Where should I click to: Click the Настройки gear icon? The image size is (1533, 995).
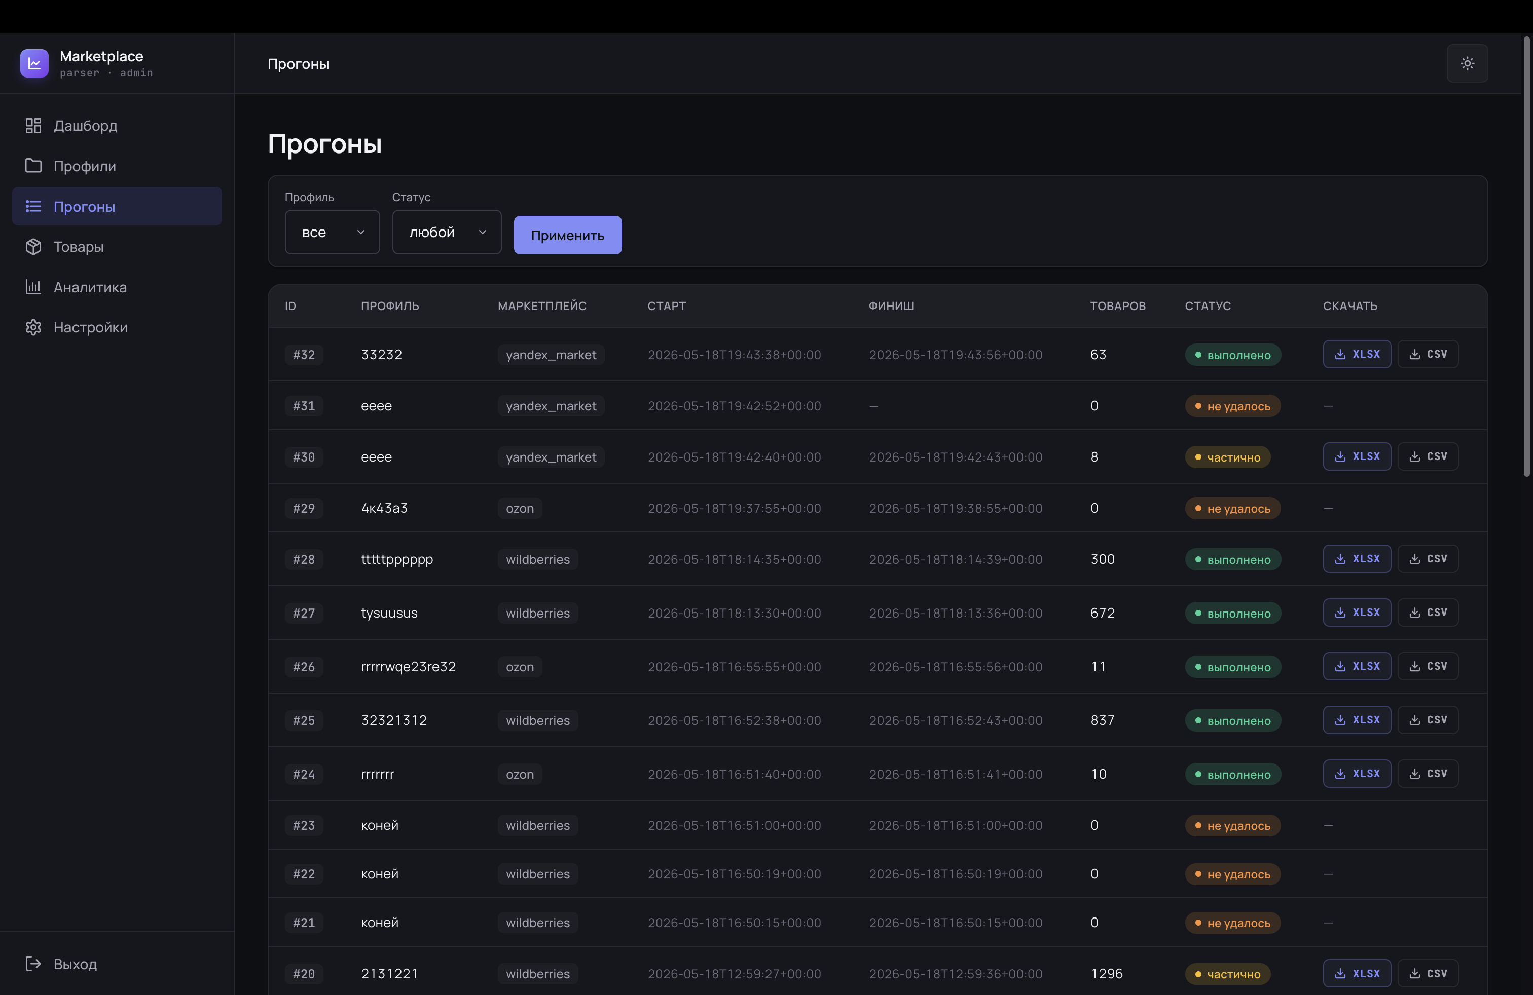[33, 327]
